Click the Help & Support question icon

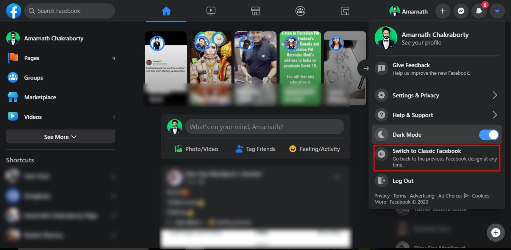381,115
